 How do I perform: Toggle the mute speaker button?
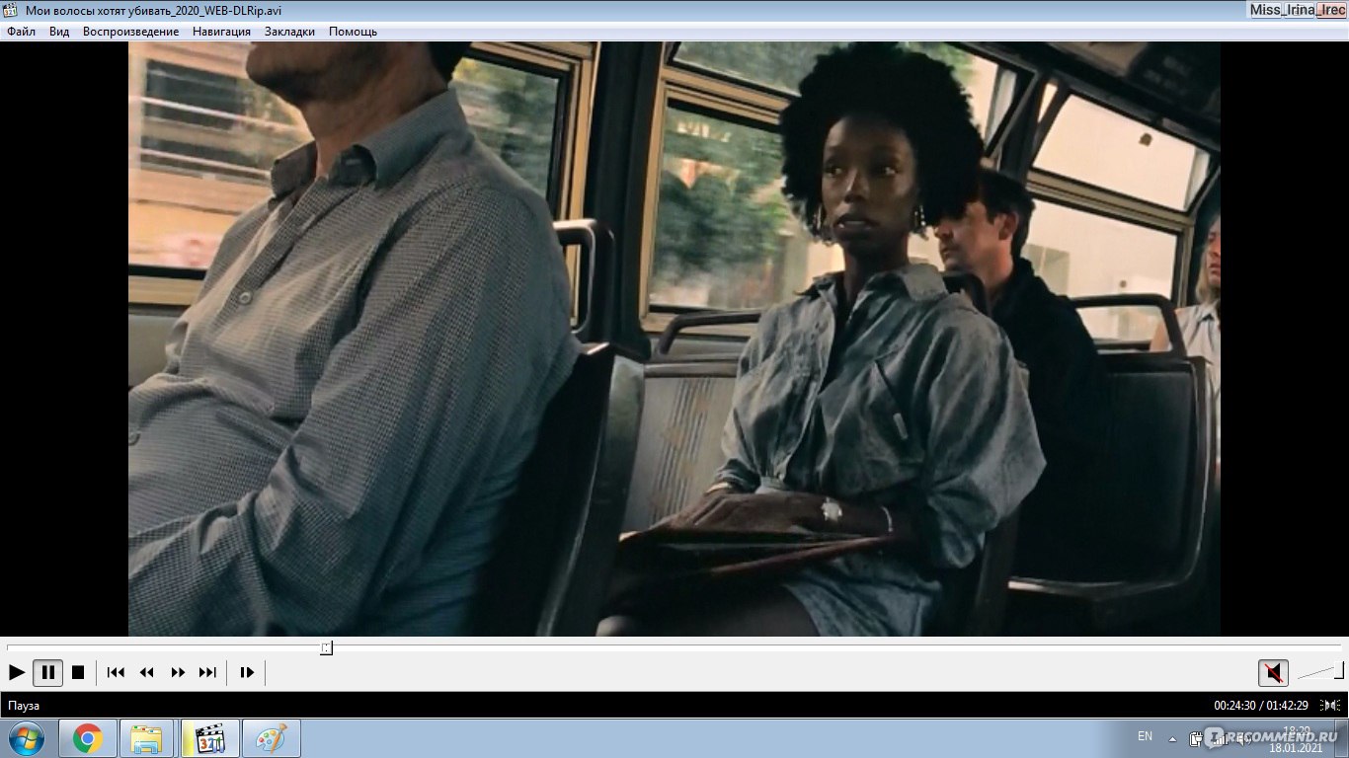[1273, 673]
